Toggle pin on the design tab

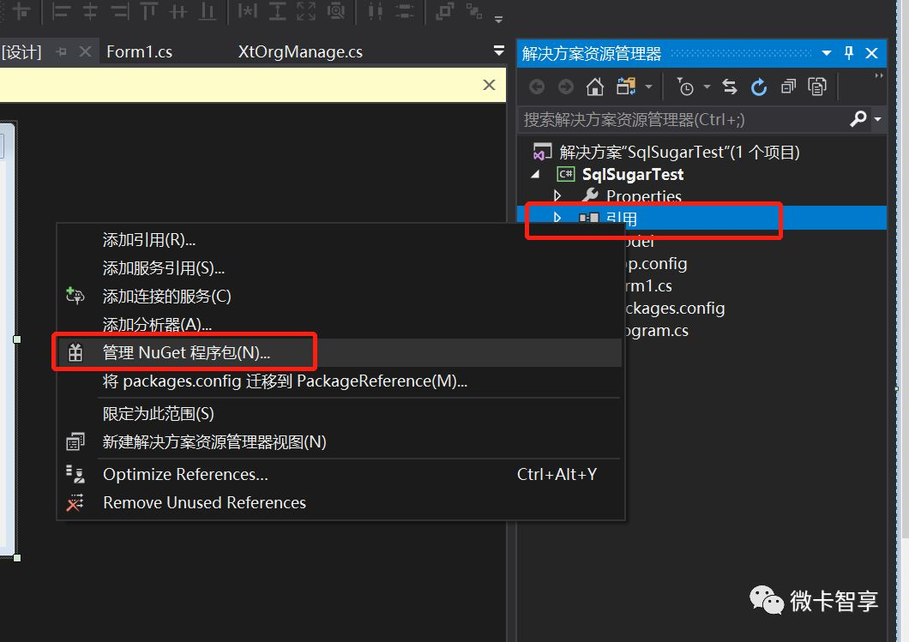(x=61, y=52)
